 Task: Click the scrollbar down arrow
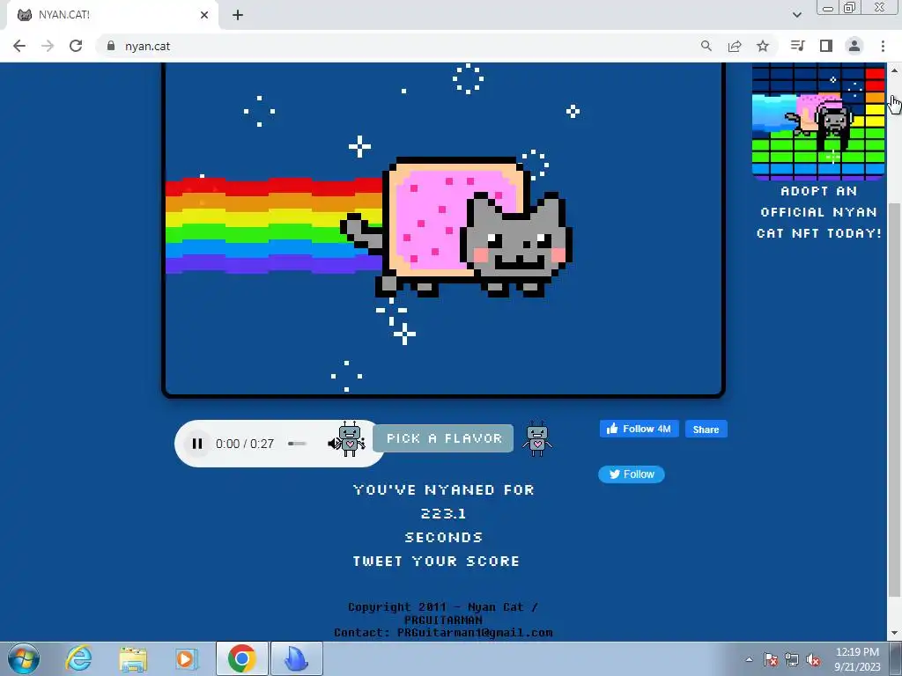(x=895, y=634)
